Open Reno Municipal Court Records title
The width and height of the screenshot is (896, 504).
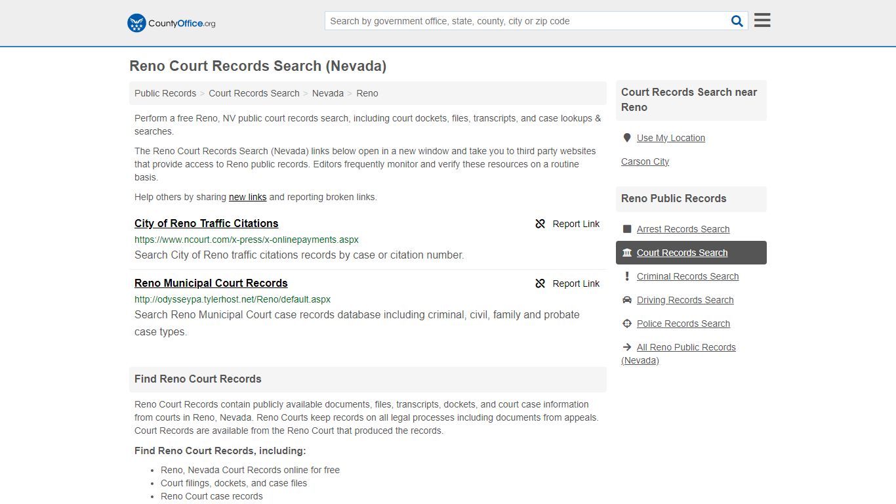211,283
